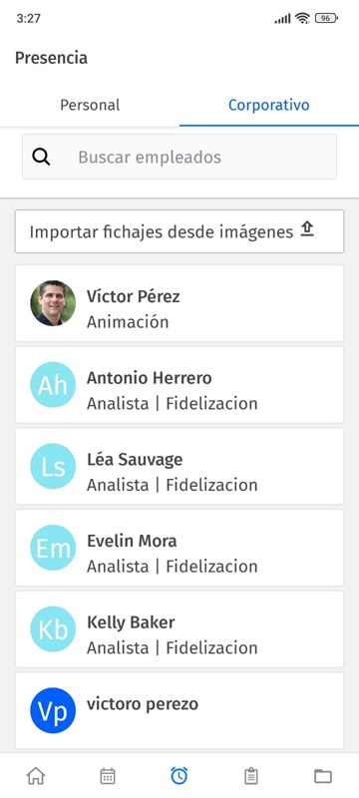Tap the Em avatar for Evelin Mora

[53, 548]
